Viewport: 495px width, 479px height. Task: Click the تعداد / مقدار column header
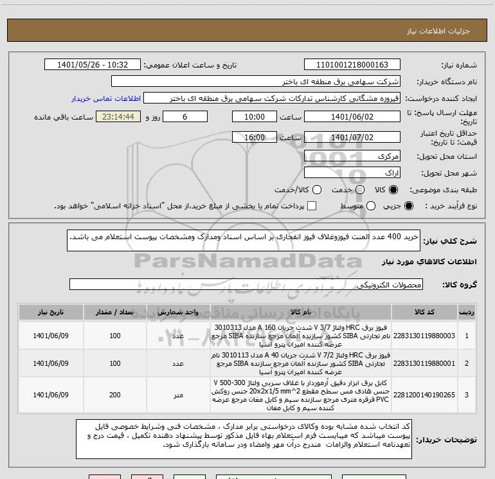pos(115,312)
